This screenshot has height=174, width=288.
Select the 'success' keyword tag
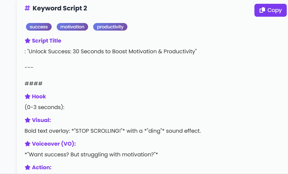[x=39, y=27]
